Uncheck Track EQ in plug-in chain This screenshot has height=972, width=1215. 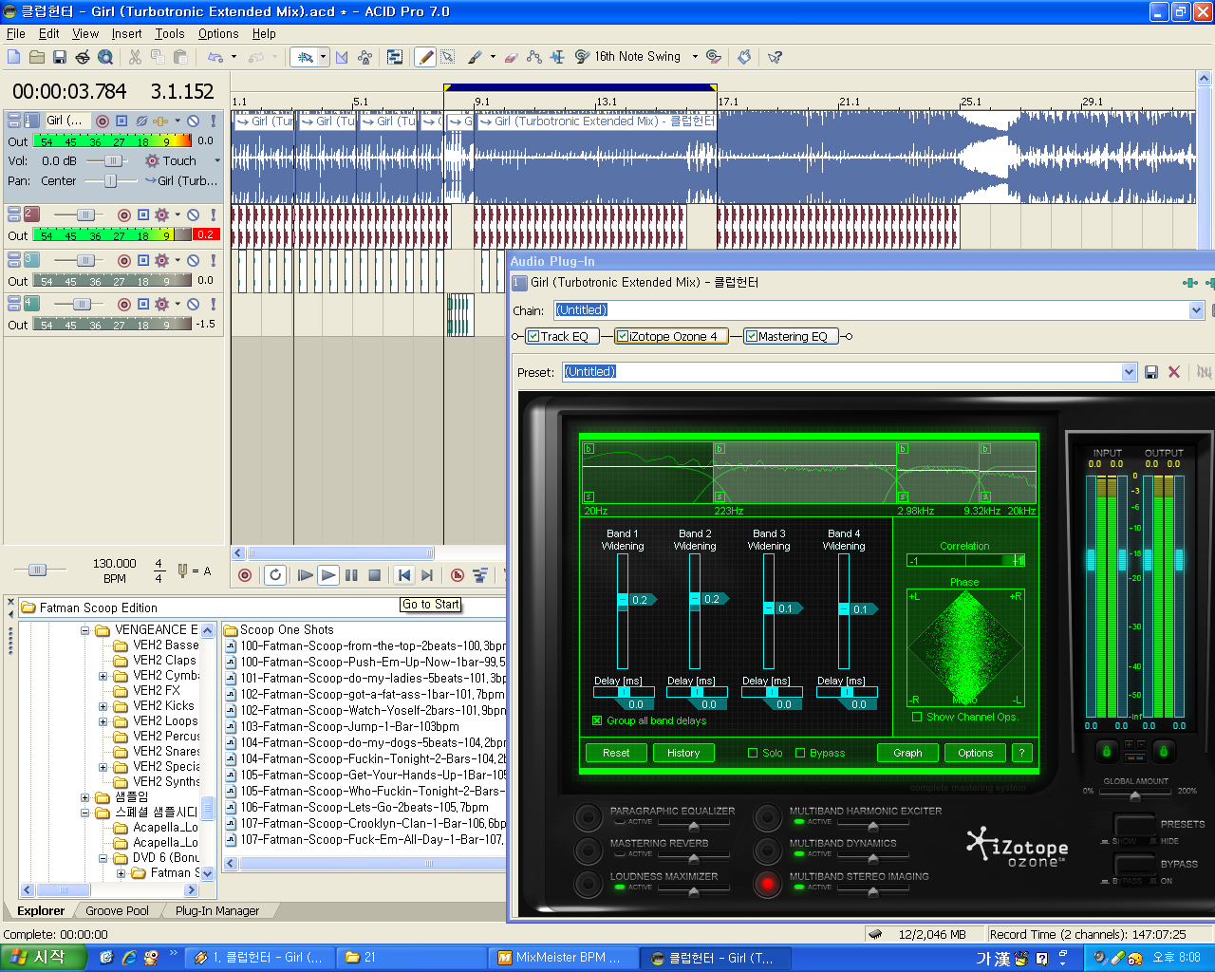533,336
